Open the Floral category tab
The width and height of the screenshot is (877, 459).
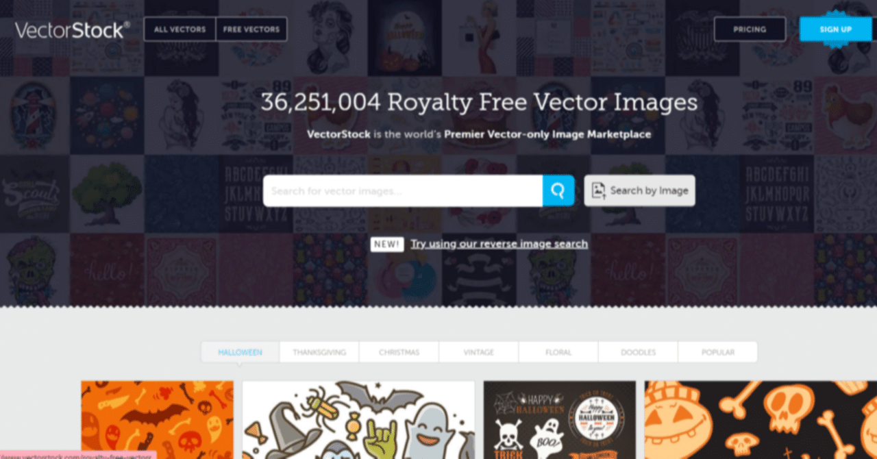[x=558, y=352]
